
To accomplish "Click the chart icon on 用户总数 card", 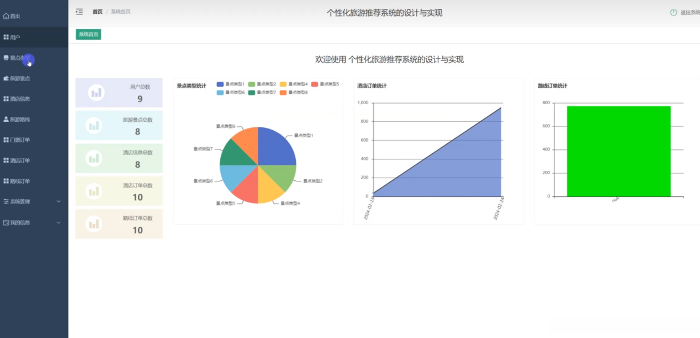I will (97, 92).
